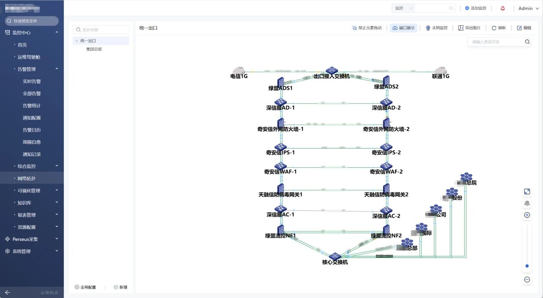Click the 导出图片 export image button
Image resolution: width=543 pixels, height=298 pixels.
click(x=469, y=28)
